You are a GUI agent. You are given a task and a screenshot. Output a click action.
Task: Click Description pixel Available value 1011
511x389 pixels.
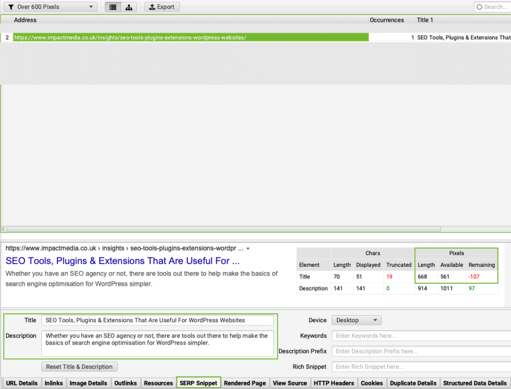pyautogui.click(x=447, y=288)
